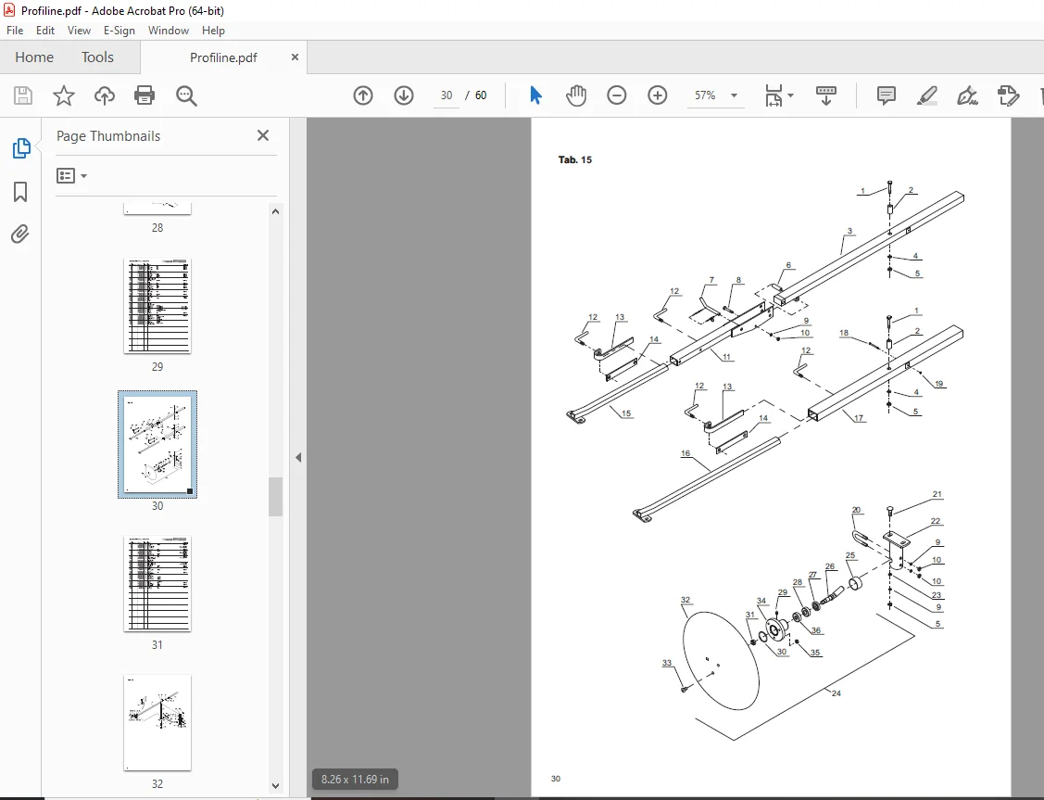Open the File menu
This screenshot has height=800, width=1044.
15,30
